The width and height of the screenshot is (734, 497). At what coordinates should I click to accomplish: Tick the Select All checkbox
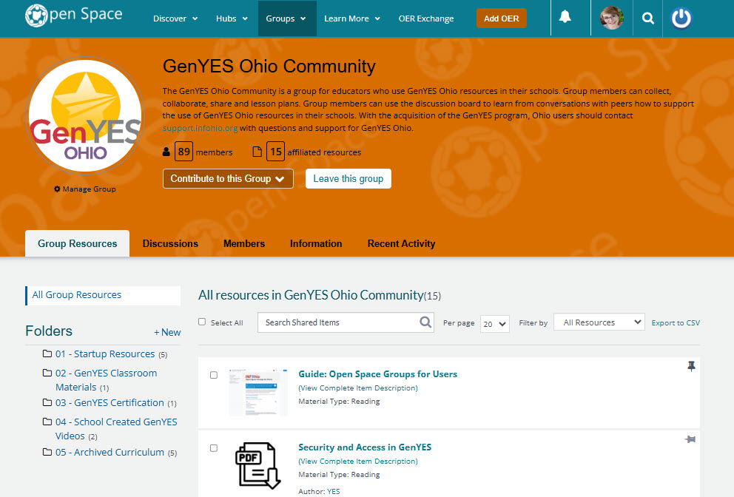click(x=202, y=322)
